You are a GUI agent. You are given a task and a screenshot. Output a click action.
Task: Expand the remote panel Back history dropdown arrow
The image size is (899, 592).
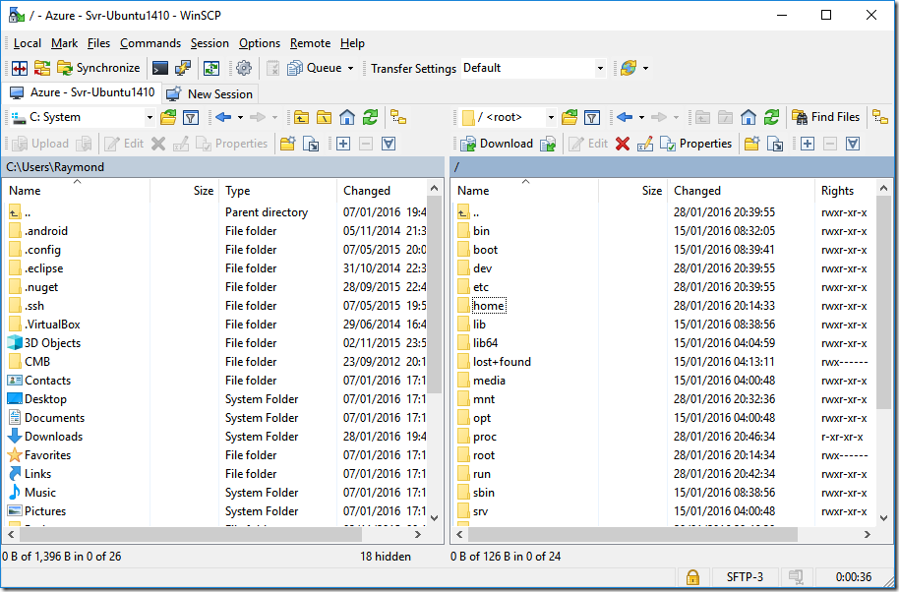tap(641, 117)
